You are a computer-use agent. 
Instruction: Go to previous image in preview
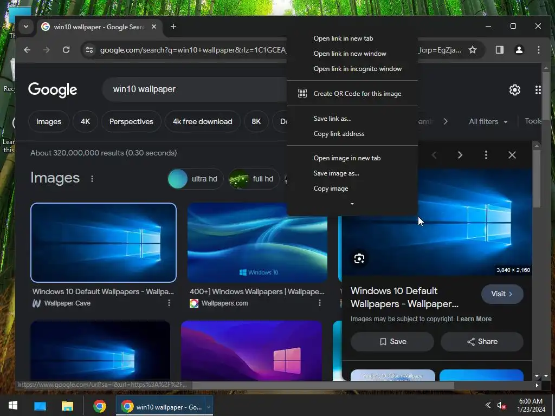coord(434,155)
